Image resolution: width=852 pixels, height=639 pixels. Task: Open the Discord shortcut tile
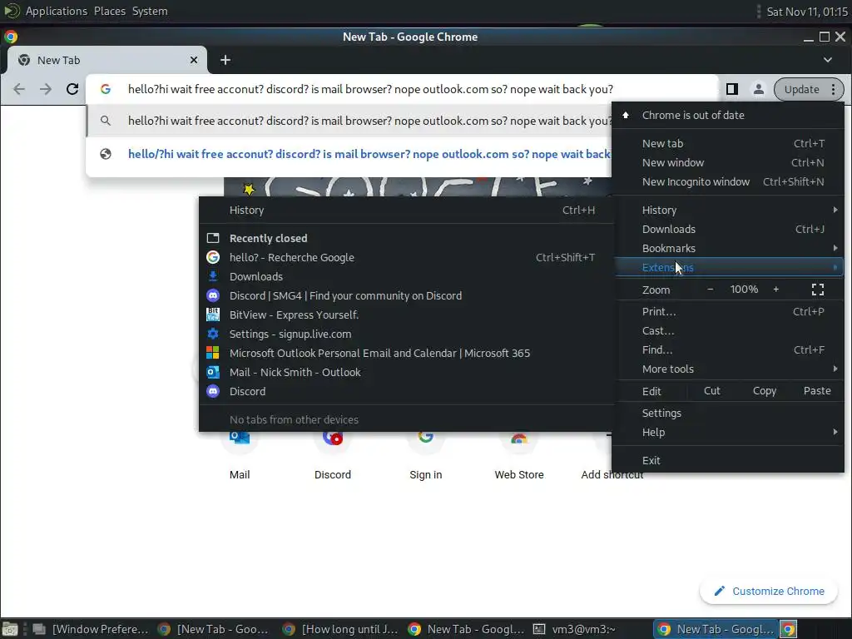pos(333,455)
